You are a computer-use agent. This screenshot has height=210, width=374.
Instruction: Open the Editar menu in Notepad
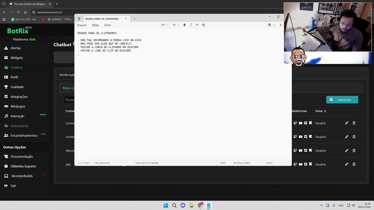coord(96,25)
